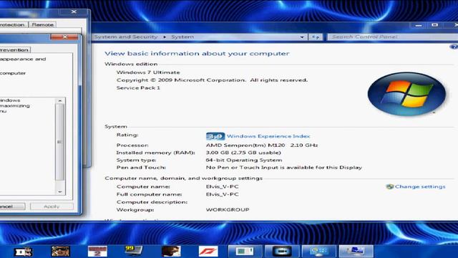
Task: Click the Elvis_V-PC value beside Full computer name
Action: point(222,194)
